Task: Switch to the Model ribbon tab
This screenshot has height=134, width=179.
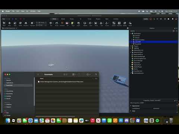Action: 63,19
